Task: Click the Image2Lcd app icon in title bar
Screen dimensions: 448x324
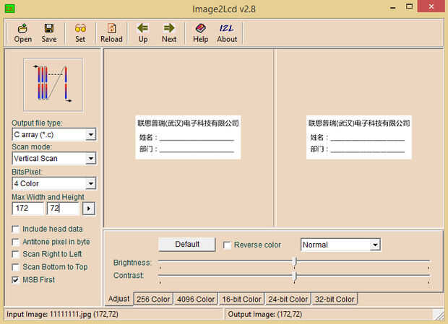Action: pyautogui.click(x=9, y=9)
